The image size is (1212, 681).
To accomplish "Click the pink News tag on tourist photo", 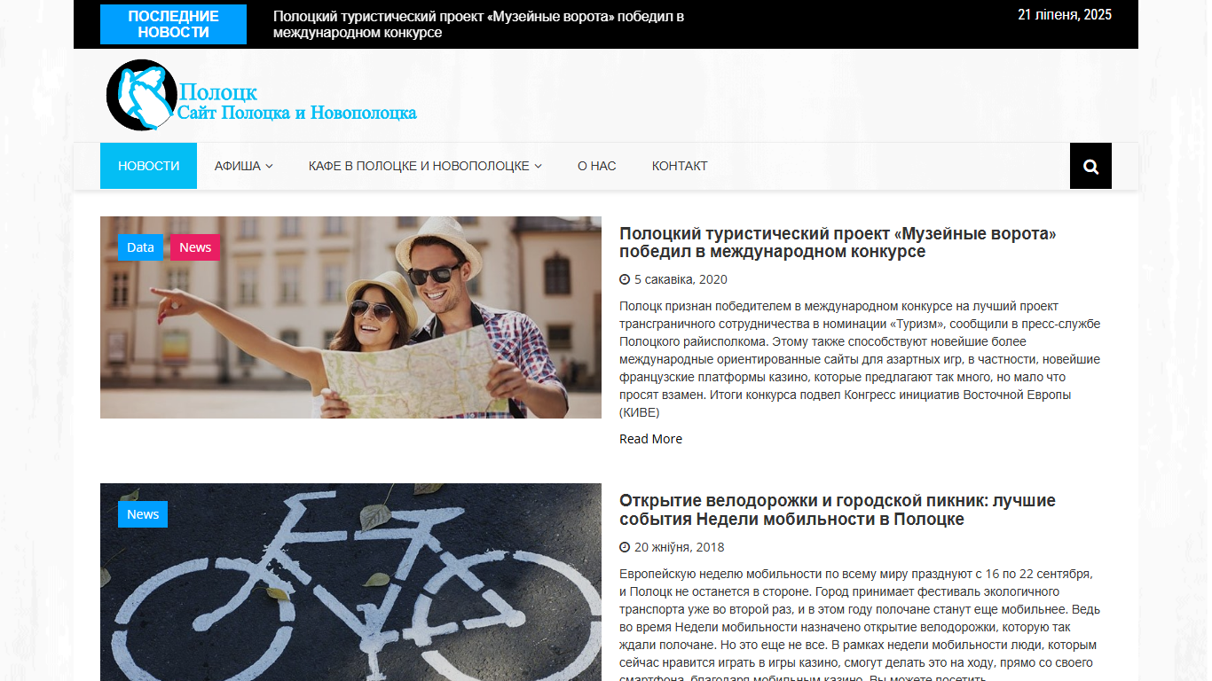I will [195, 247].
